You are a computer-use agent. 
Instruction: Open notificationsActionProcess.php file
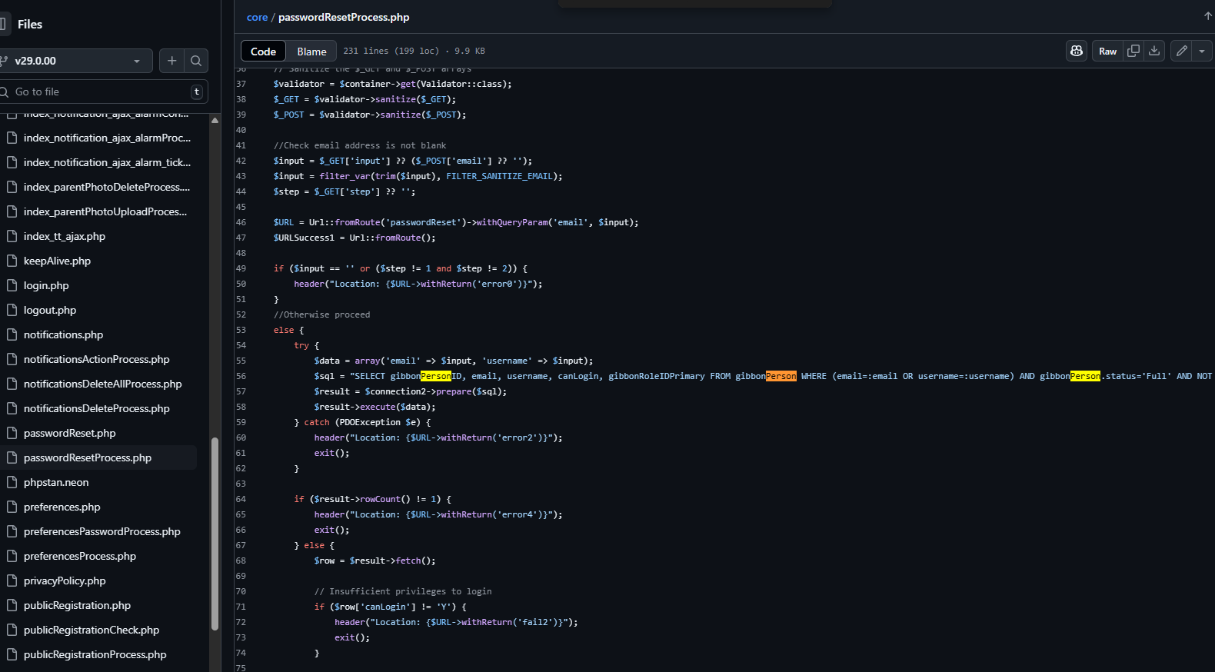[x=97, y=359]
